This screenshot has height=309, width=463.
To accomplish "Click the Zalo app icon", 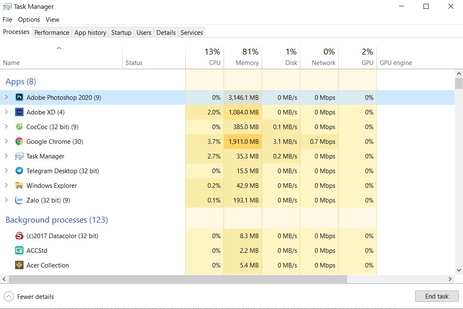I will click(19, 200).
